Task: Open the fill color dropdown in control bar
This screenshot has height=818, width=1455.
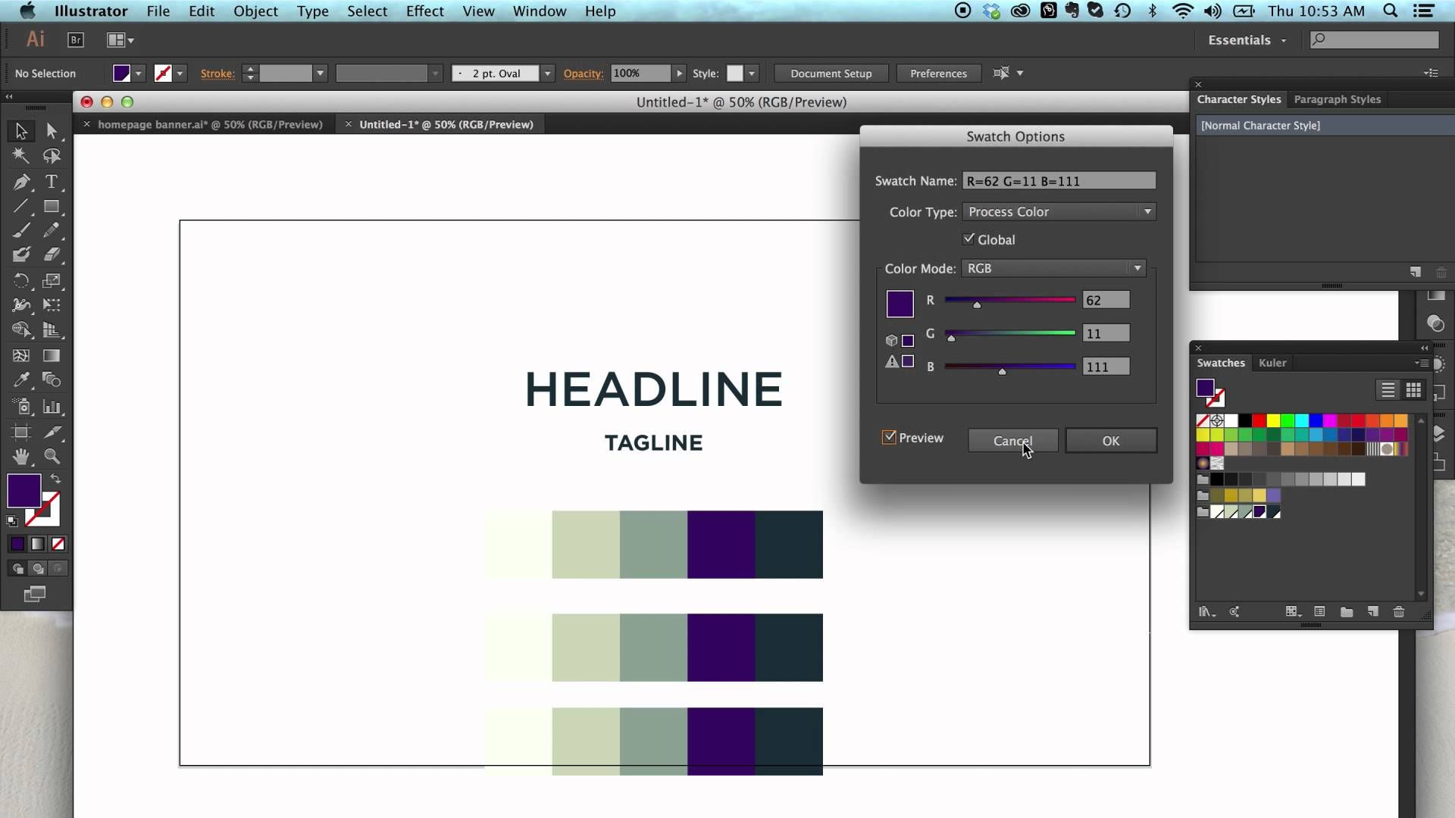Action: pos(139,73)
